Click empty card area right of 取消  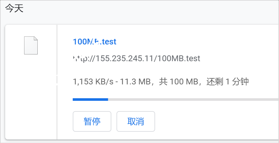pos(216,121)
